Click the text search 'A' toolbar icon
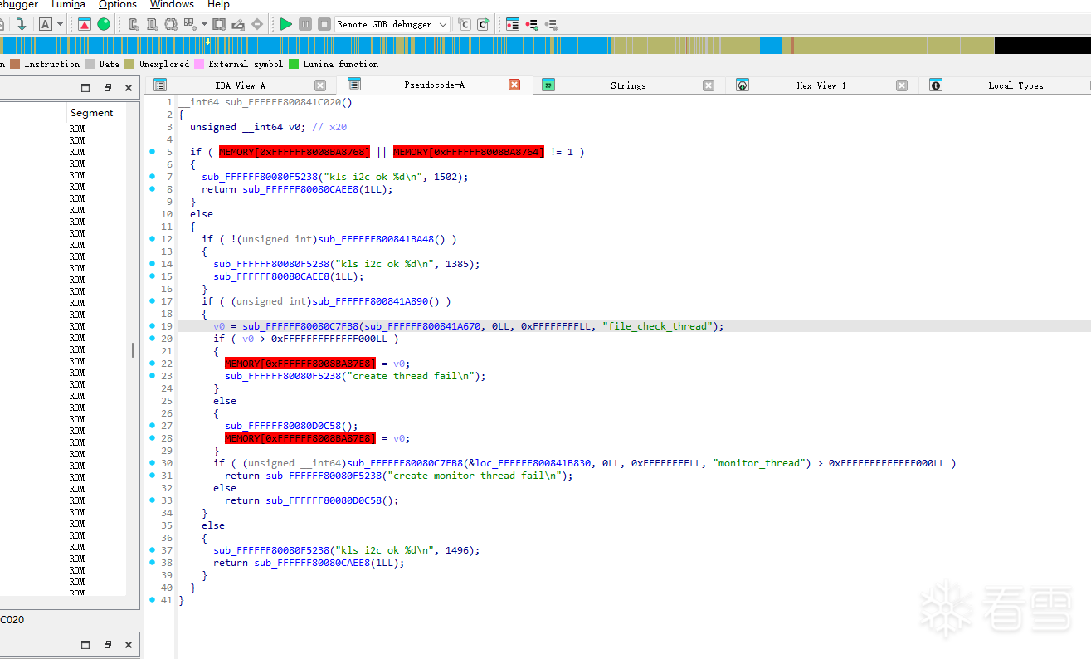The width and height of the screenshot is (1091, 659). coord(45,24)
